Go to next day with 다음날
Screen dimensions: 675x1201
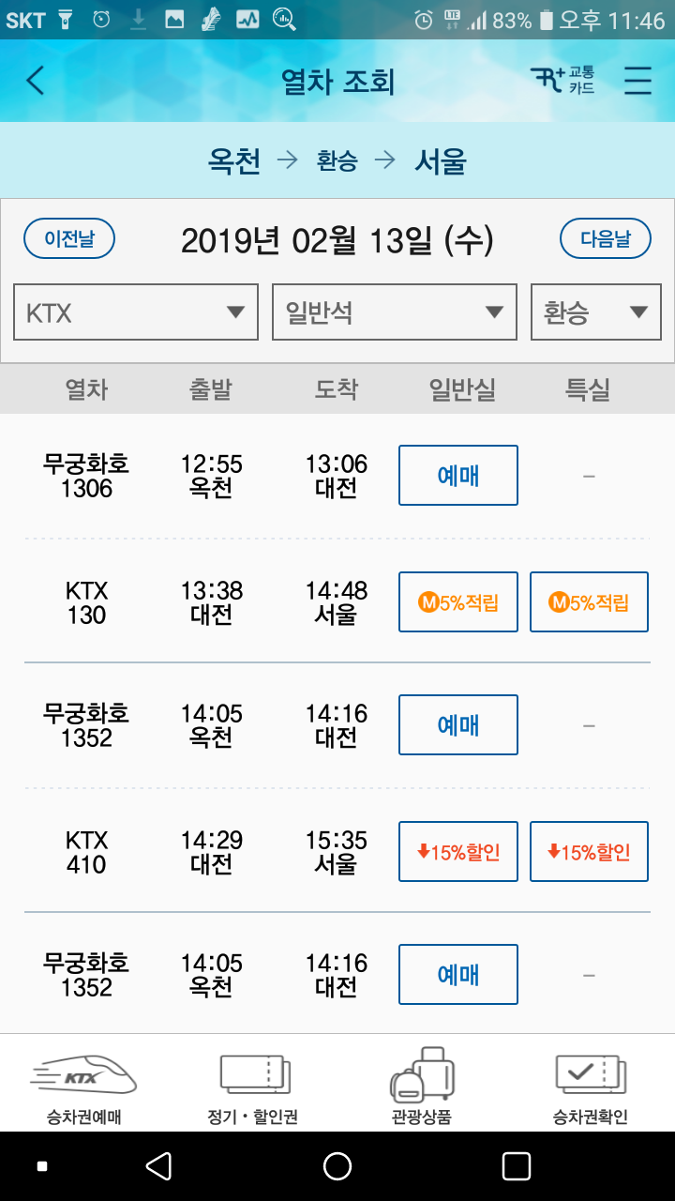click(606, 238)
